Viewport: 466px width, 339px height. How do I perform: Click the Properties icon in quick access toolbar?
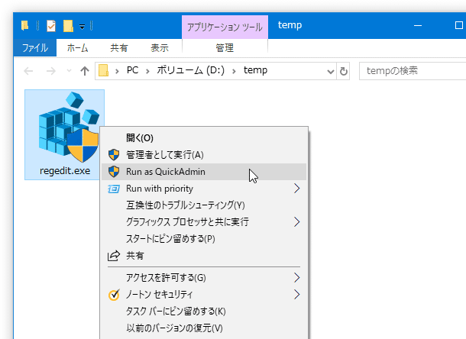click(51, 26)
